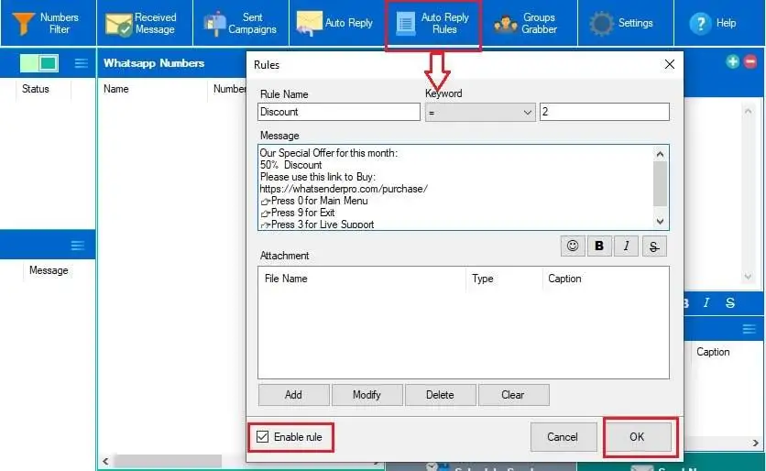Screen dimensions: 766x471
Task: Open the Auto Reply tab
Action: [x=336, y=23]
